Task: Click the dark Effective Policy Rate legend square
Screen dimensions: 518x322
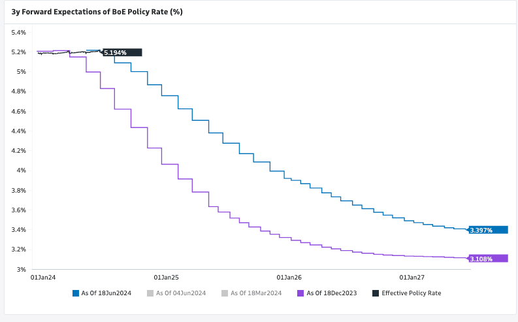Action: 376,293
